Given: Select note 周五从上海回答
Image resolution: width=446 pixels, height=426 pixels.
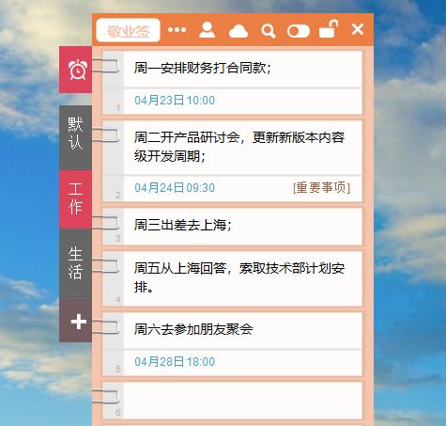Looking at the screenshot, I should 243,277.
